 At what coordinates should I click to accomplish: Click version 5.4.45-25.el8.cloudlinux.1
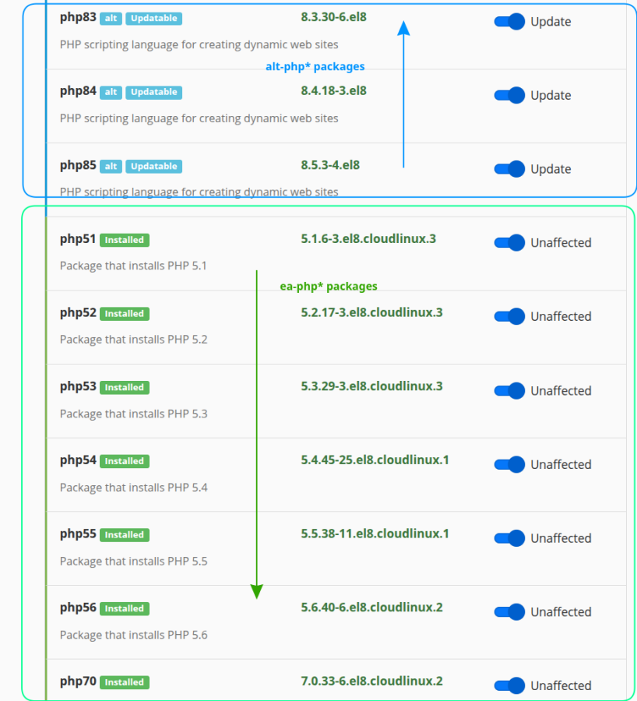[375, 460]
